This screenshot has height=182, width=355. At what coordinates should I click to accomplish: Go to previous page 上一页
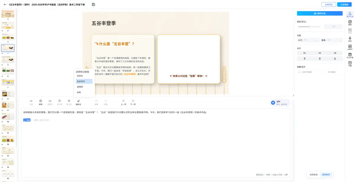[x=123, y=102]
